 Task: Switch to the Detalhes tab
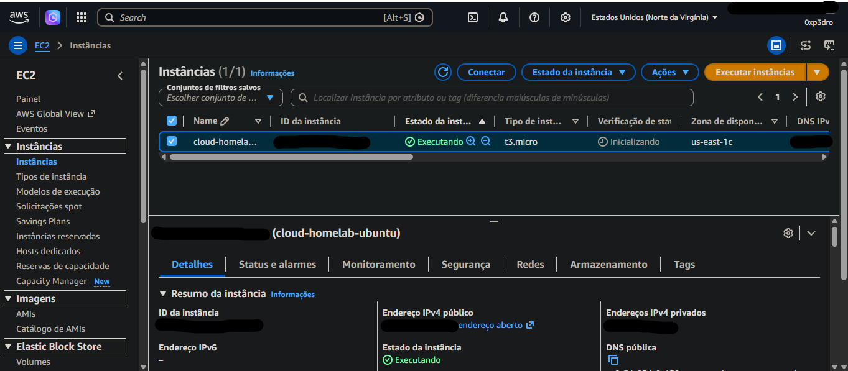(192, 264)
